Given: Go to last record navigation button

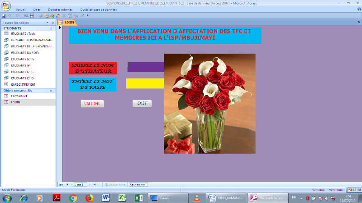Looking at the screenshot, I should pyautogui.click(x=94, y=185).
